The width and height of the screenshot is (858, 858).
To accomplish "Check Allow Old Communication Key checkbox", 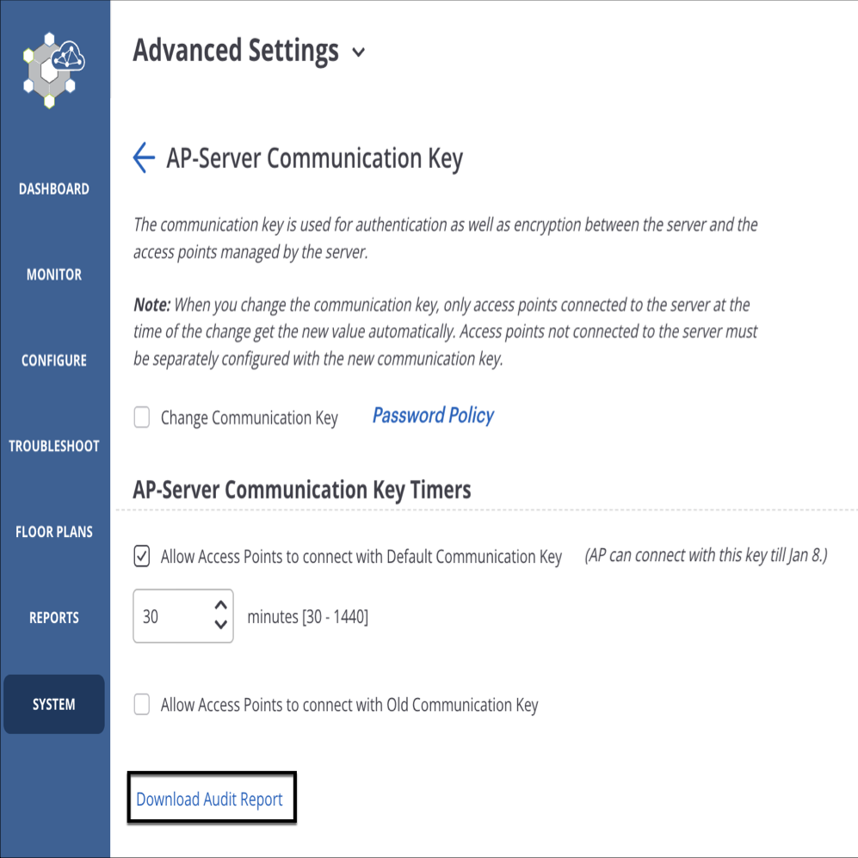I will pyautogui.click(x=142, y=704).
